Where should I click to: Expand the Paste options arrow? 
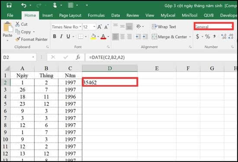pos(7,41)
